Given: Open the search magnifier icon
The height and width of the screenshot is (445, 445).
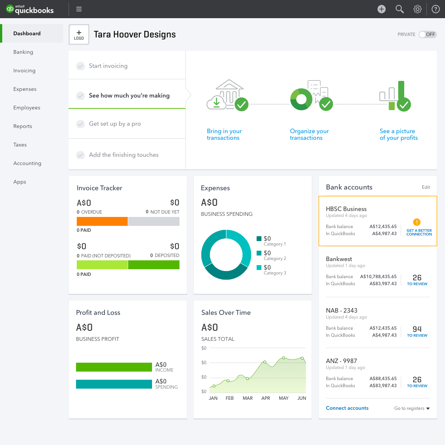Looking at the screenshot, I should coord(399,9).
